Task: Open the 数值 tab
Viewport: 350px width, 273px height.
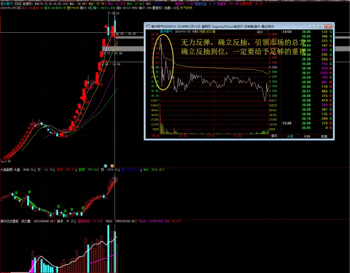Action: point(324,136)
